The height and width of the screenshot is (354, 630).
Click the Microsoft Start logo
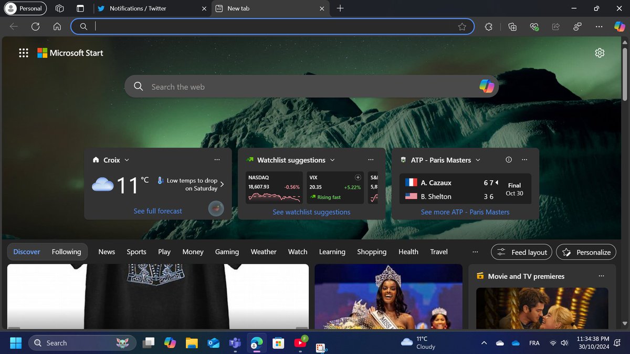pos(70,53)
